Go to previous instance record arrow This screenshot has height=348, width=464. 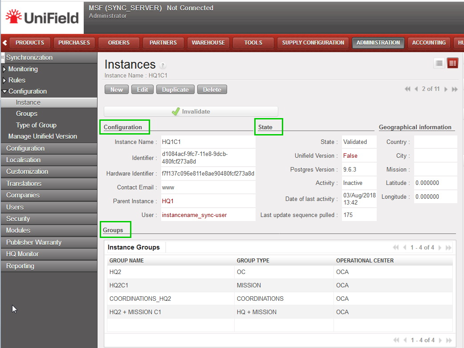tap(416, 89)
